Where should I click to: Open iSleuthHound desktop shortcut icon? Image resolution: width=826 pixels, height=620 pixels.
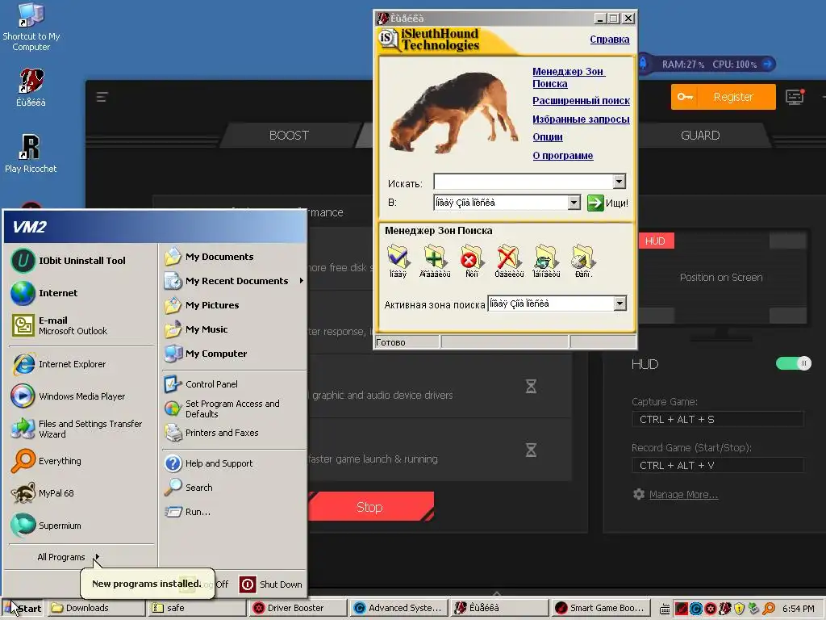click(31, 87)
